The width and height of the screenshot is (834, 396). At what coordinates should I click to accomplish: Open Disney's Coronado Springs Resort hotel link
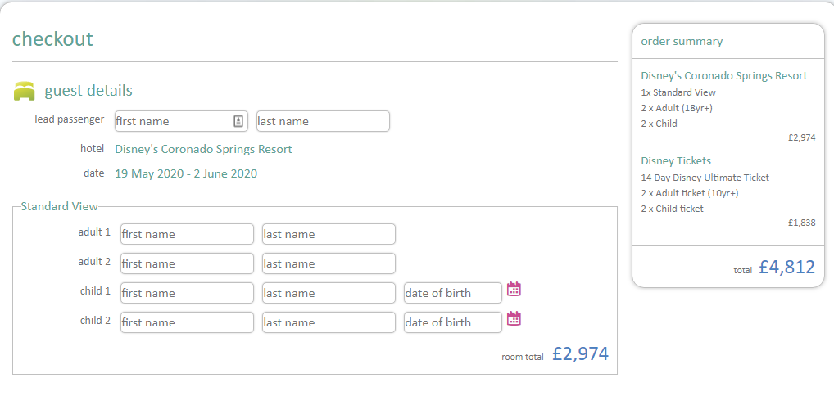click(x=203, y=149)
